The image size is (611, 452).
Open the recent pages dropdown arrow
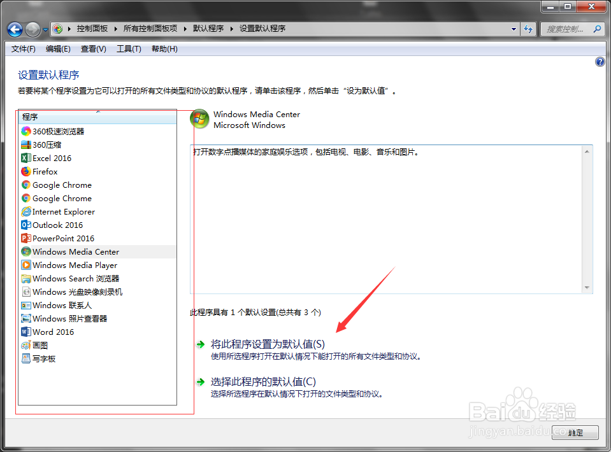tap(46, 29)
